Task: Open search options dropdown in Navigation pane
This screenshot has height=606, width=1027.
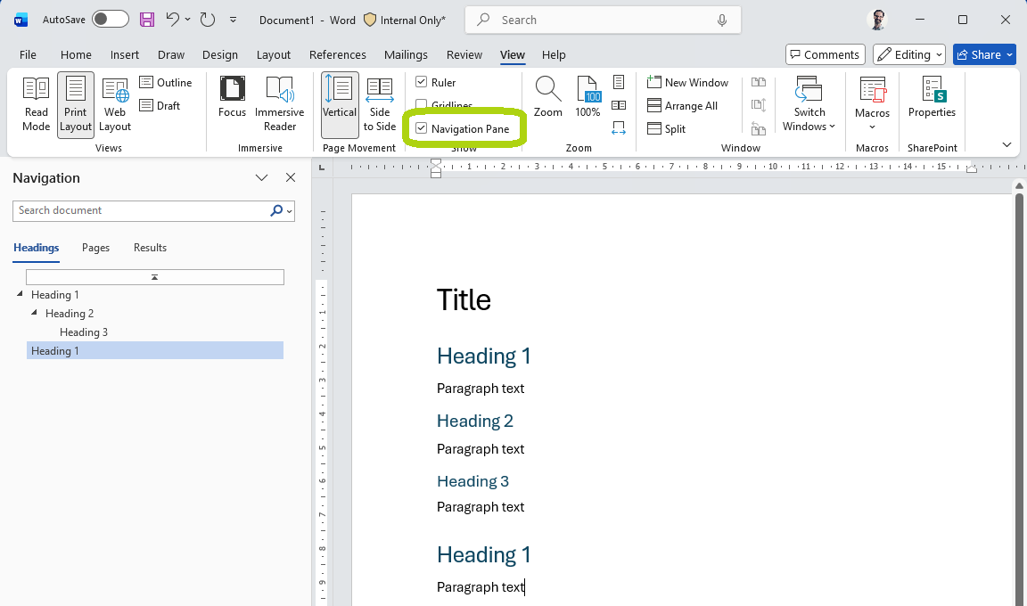Action: point(289,210)
